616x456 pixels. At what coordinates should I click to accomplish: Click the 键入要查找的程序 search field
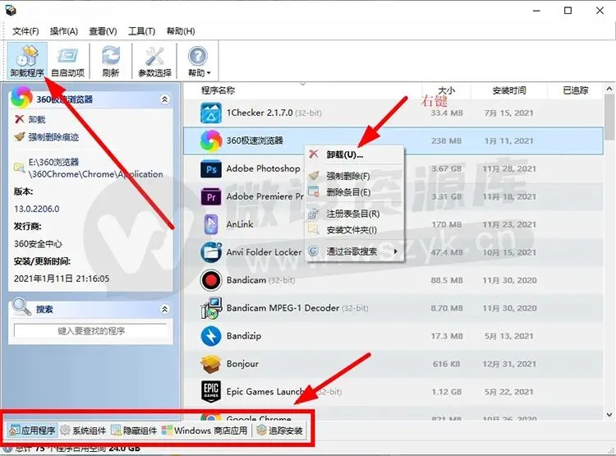click(x=90, y=331)
